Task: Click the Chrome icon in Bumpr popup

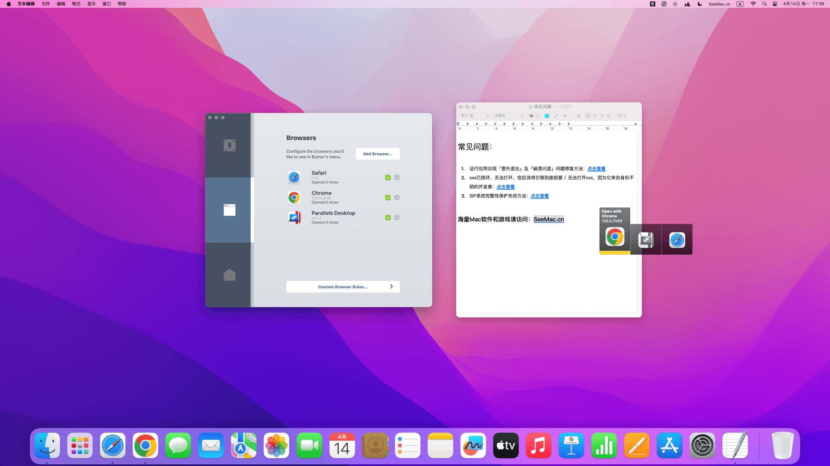Action: (x=615, y=237)
